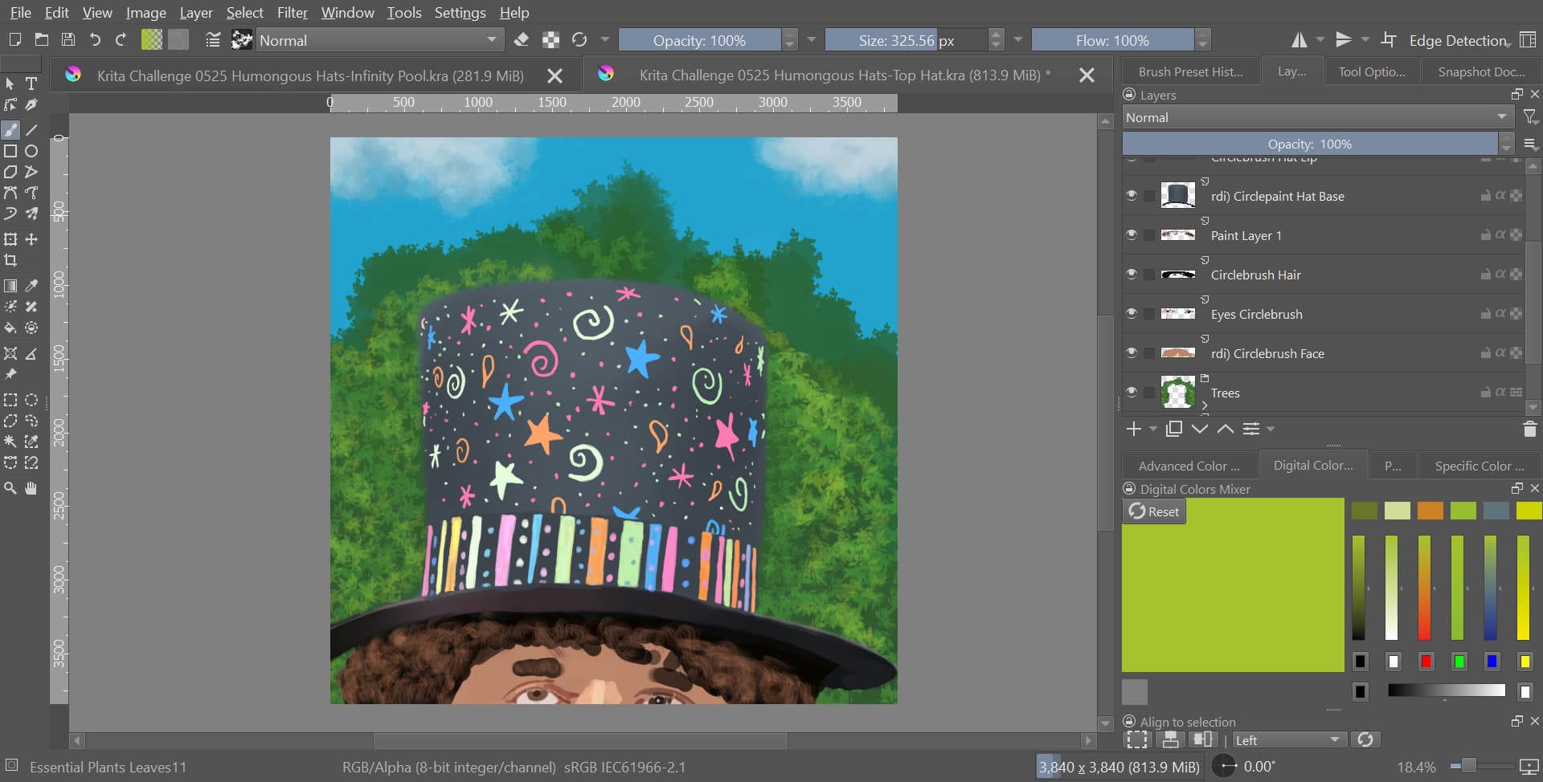This screenshot has width=1543, height=782.
Task: Open the layer blending mode dropdown
Action: click(x=1316, y=117)
